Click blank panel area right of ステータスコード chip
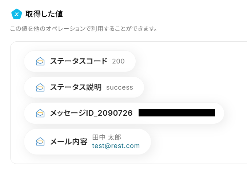247x177 pixels. point(189,61)
